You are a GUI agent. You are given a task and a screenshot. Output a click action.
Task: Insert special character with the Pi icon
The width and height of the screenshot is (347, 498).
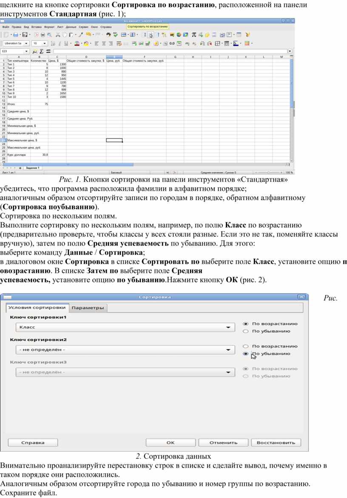[x=193, y=34]
